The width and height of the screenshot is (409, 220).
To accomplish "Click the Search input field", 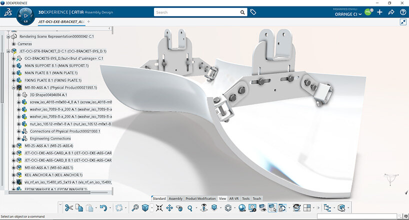I will (x=200, y=12).
